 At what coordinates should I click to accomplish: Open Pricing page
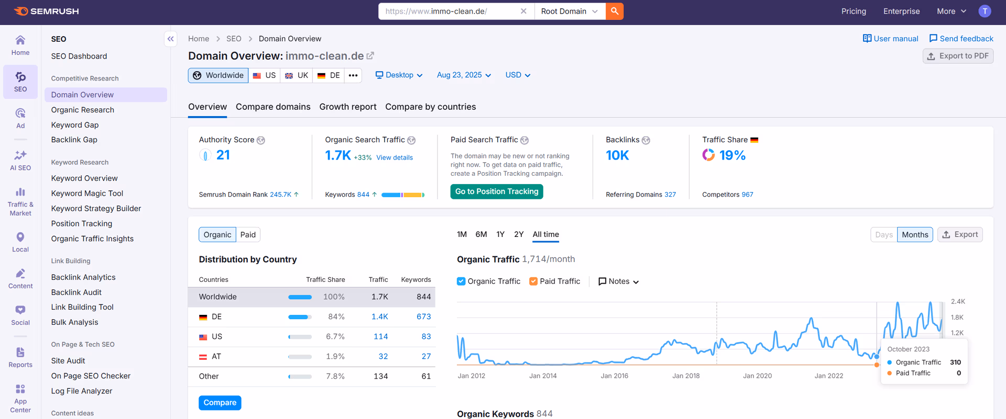pos(854,11)
